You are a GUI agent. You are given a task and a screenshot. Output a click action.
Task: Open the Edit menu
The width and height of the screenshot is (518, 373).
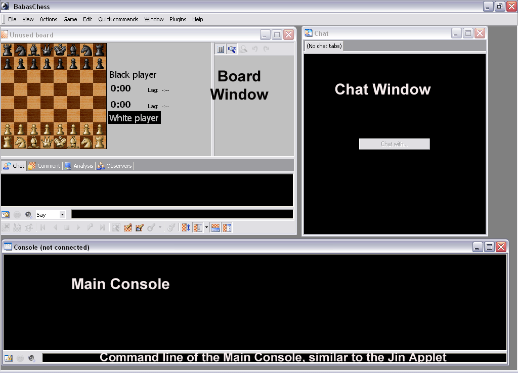(88, 19)
